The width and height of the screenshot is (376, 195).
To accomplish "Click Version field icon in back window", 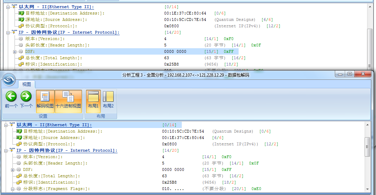I will [21, 39].
